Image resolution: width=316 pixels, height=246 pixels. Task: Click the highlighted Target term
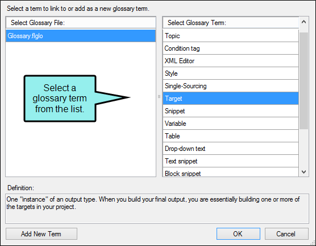(231, 99)
